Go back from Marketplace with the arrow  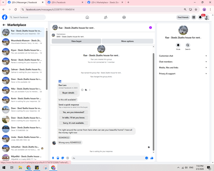click(4, 25)
